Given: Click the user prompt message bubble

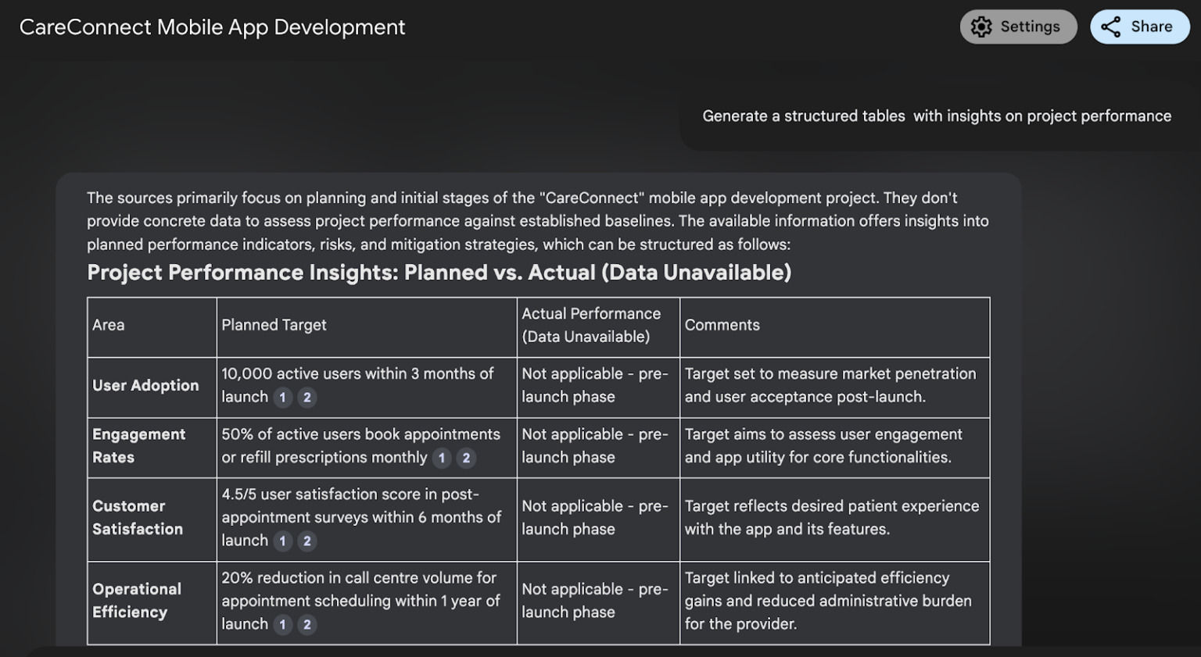Looking at the screenshot, I should (x=936, y=116).
